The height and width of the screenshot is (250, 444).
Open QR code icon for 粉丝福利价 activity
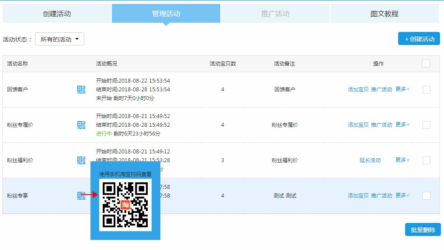(x=81, y=160)
